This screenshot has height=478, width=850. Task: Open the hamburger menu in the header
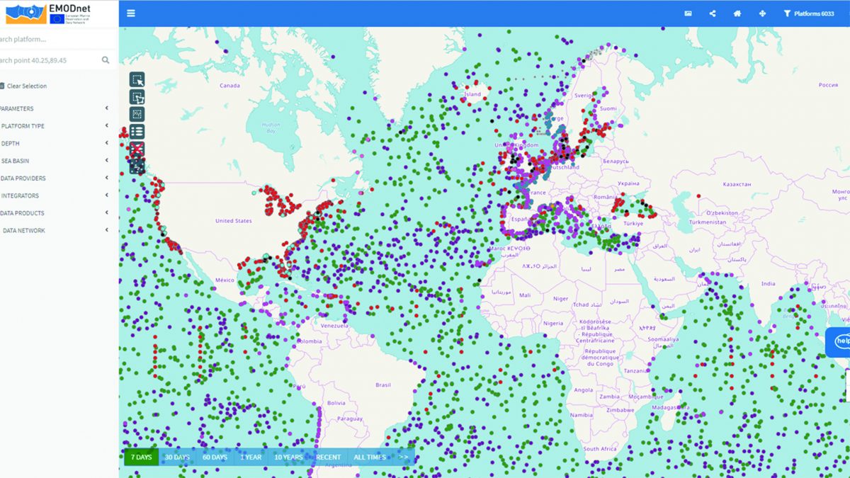131,13
